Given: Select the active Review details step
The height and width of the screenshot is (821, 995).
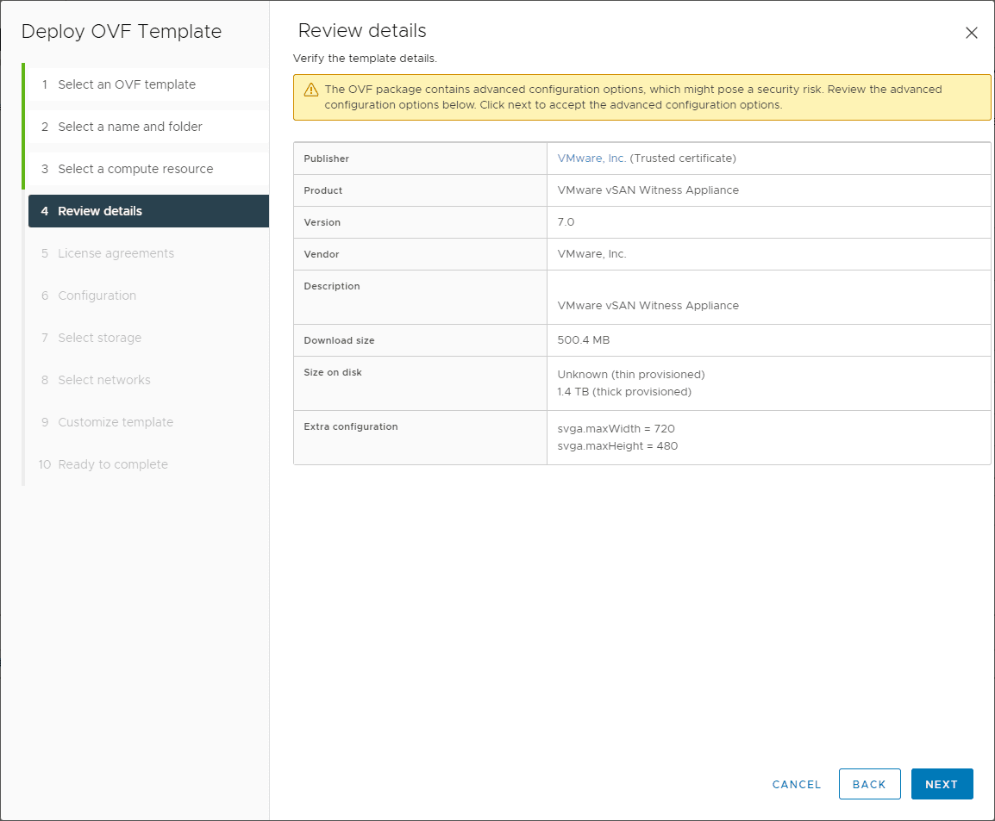Looking at the screenshot, I should click(x=100, y=211).
